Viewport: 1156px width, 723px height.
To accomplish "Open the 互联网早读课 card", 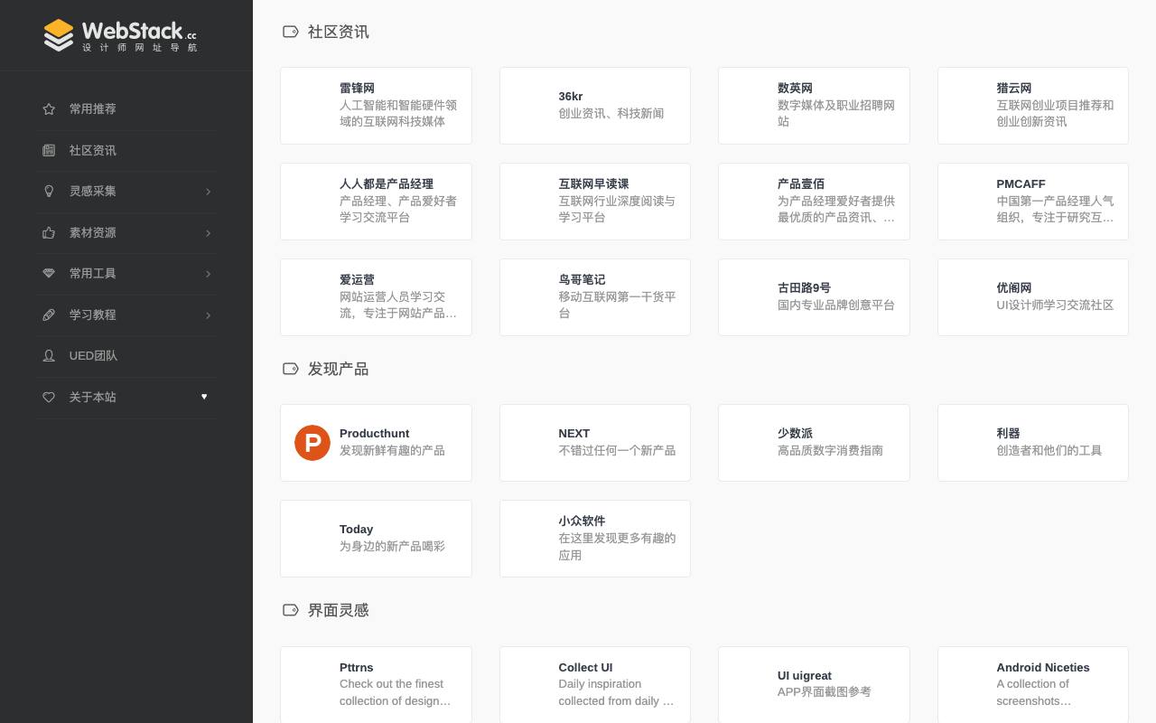I will 595,202.
